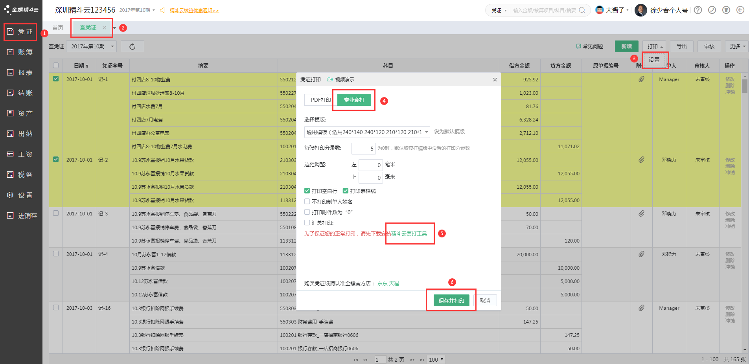Open the 视频演示 video demo icon

click(x=330, y=80)
